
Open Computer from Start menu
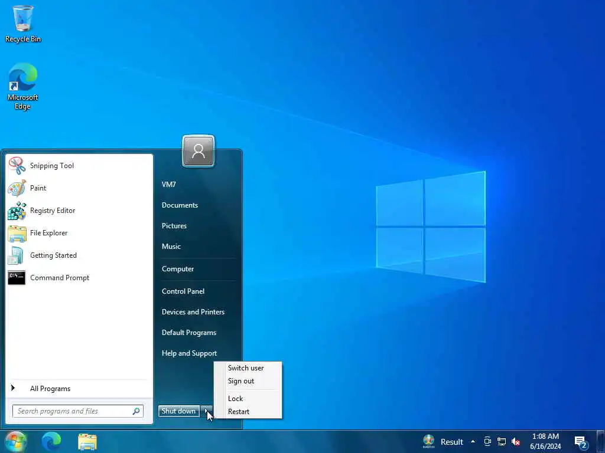pos(177,269)
